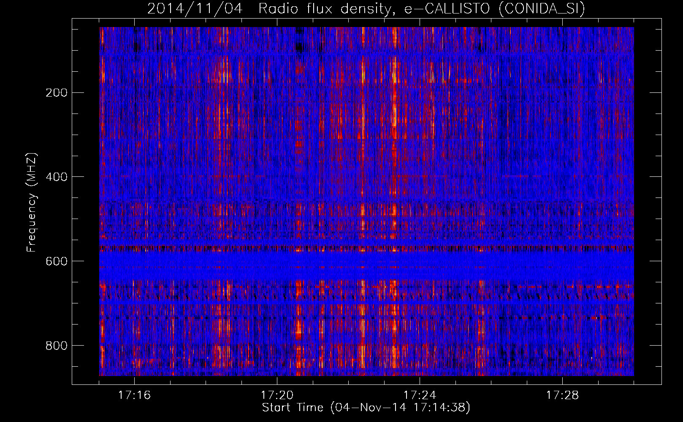The image size is (683, 422).
Task: Click the 17:20 time tick label
Action: (277, 395)
